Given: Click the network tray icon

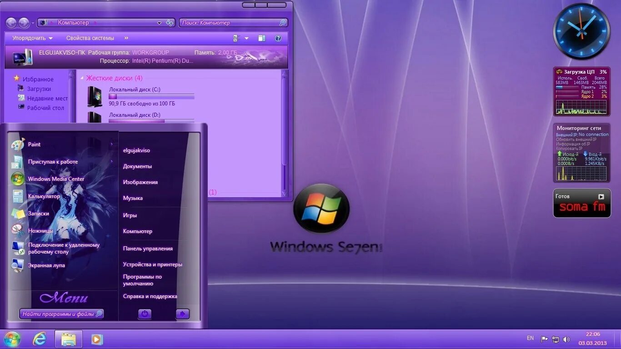Looking at the screenshot, I should (x=555, y=339).
